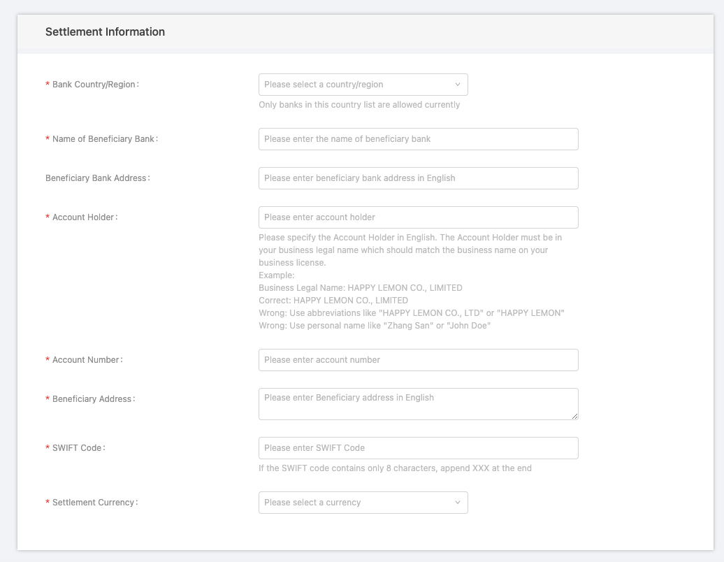Click the Beneficiary Bank Address input
The width and height of the screenshot is (724, 562).
click(418, 178)
